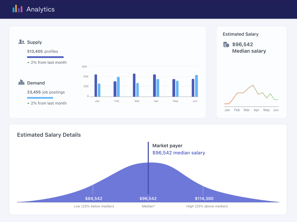The height and width of the screenshot is (222, 297).
Task: Select the Jan dark blue supply bar
Action: [96, 86]
